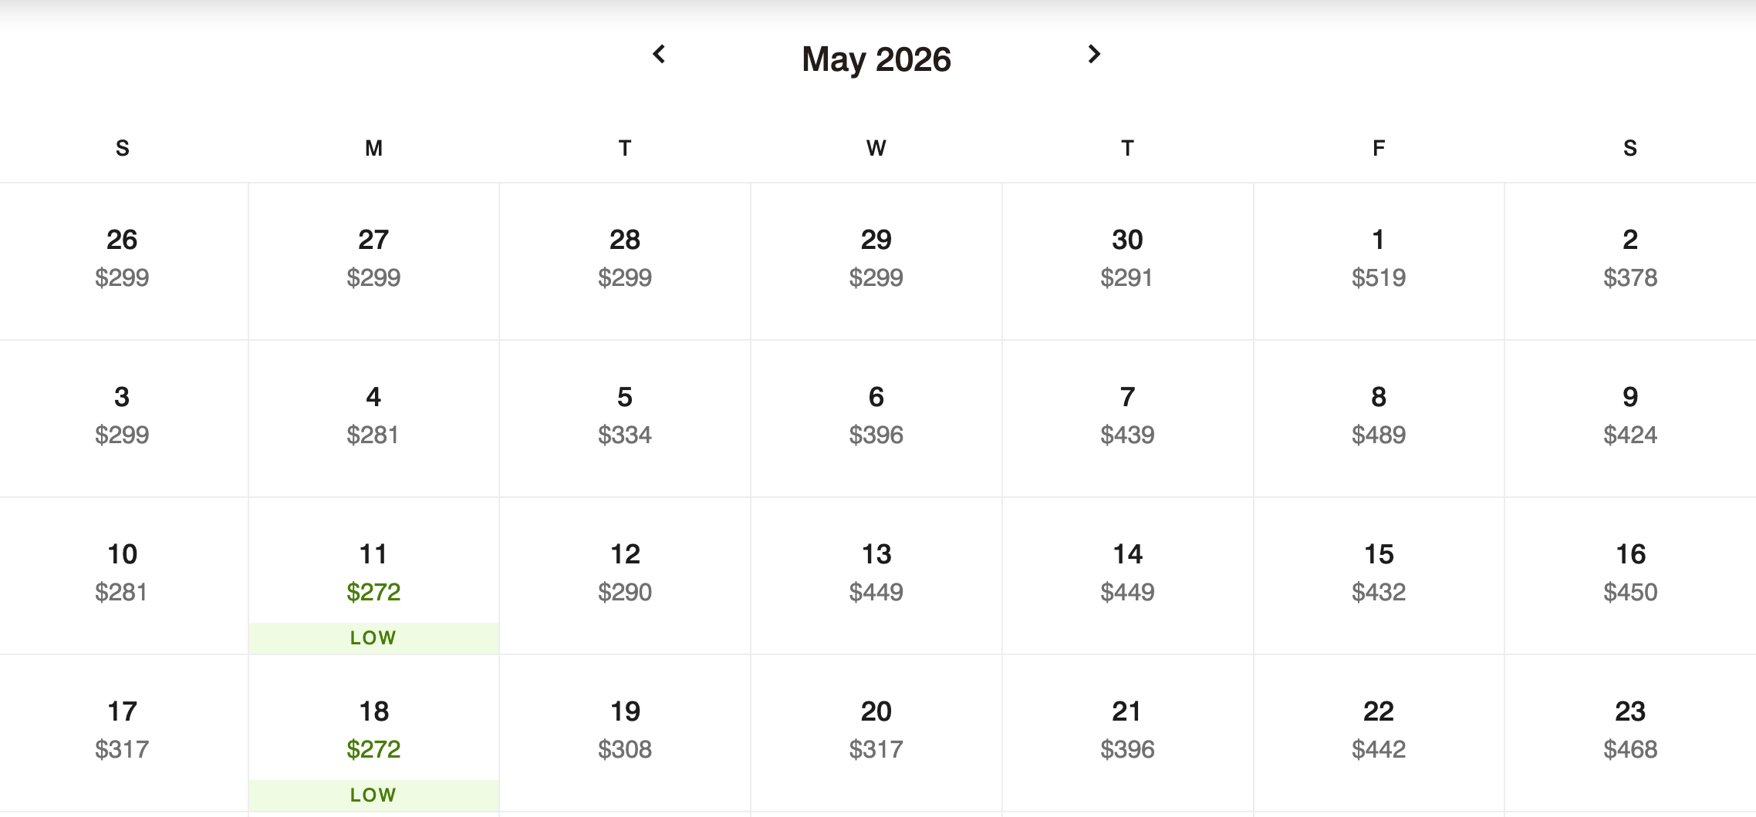The height and width of the screenshot is (817, 1756).
Task: Go to previous month with left chevron
Action: click(x=659, y=54)
